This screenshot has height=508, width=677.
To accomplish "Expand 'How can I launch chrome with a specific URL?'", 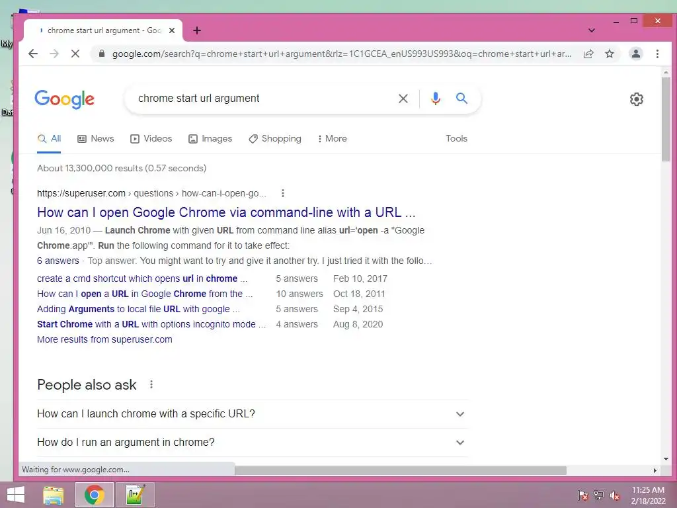I will [x=252, y=414].
